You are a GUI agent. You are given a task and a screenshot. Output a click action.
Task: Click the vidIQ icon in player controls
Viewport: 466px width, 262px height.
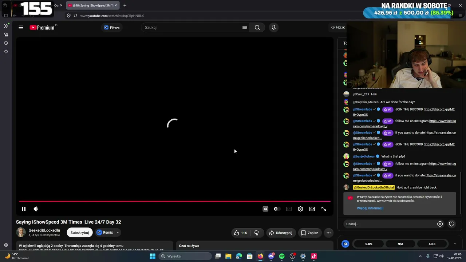click(x=265, y=209)
